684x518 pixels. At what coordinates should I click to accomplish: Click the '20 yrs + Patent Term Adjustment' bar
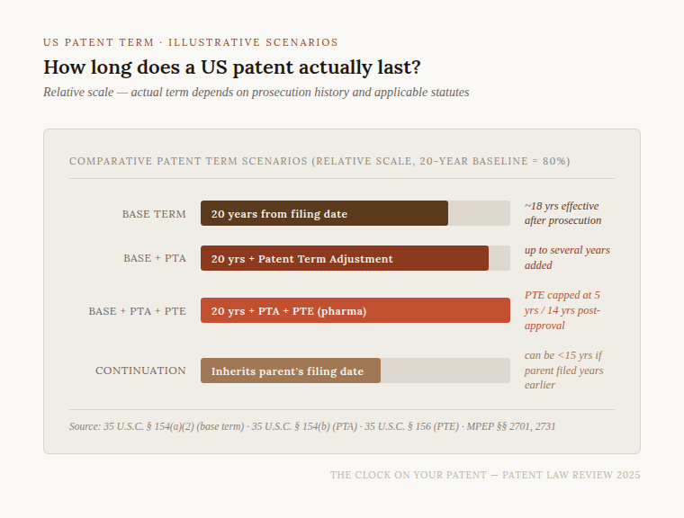pyautogui.click(x=344, y=258)
